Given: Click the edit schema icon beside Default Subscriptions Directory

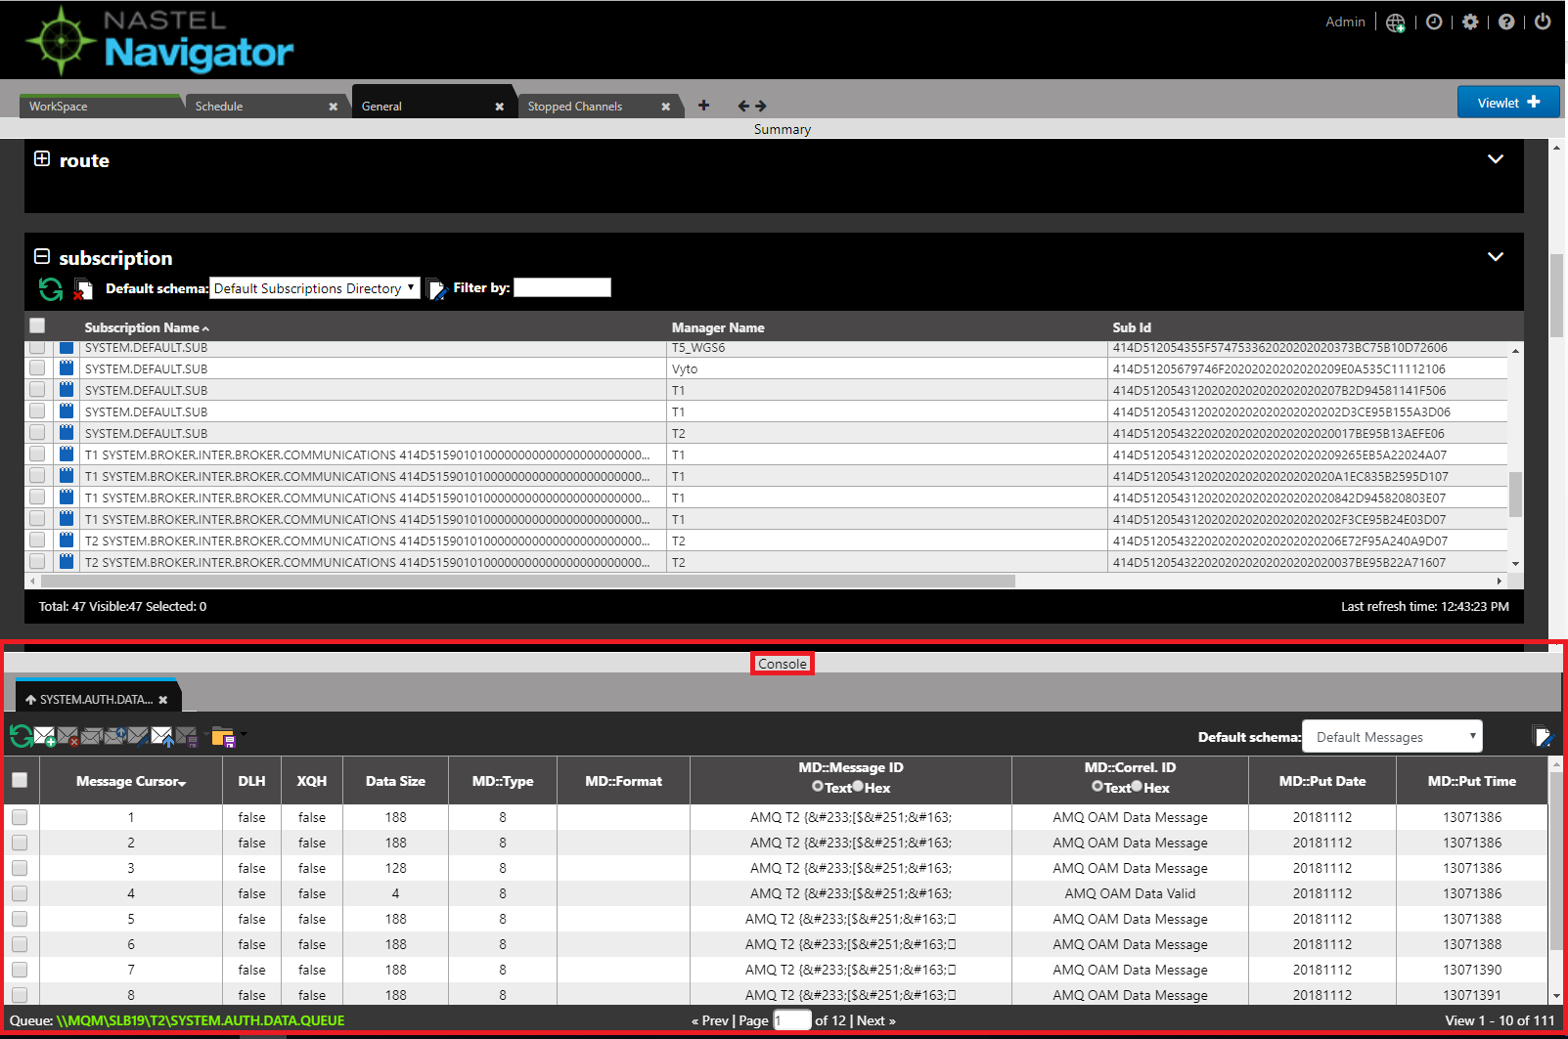Looking at the screenshot, I should click(x=436, y=289).
